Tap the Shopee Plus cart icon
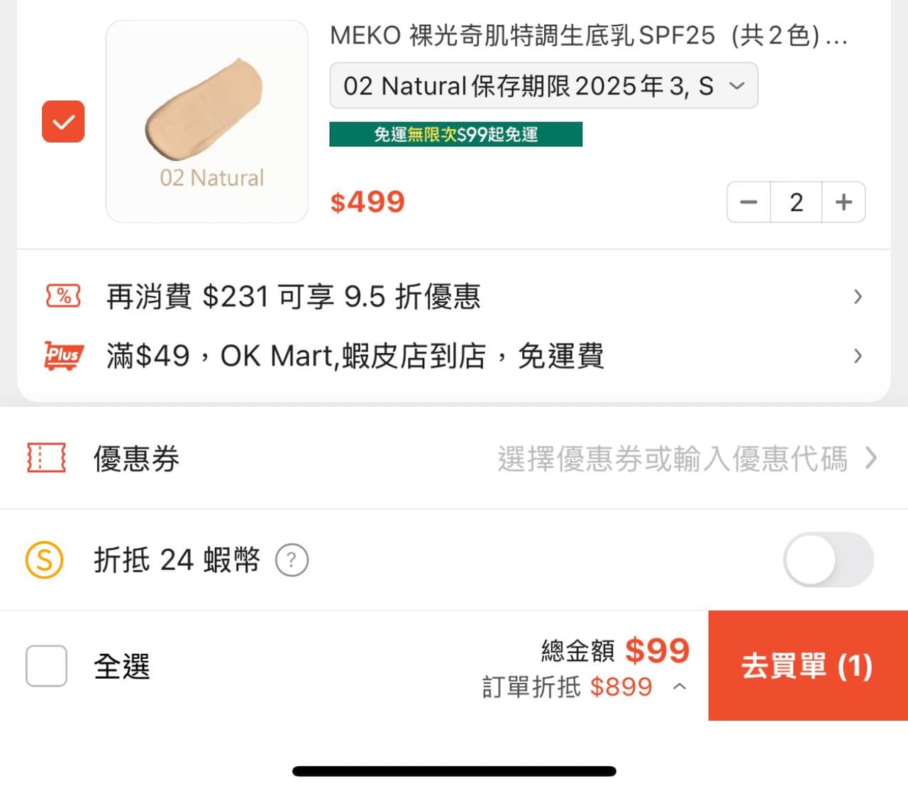908x793 pixels. point(62,356)
